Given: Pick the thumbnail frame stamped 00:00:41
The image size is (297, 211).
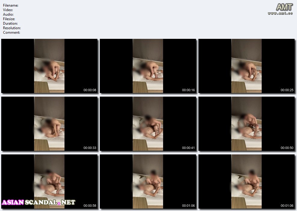Looking at the screenshot, I should [148, 124].
